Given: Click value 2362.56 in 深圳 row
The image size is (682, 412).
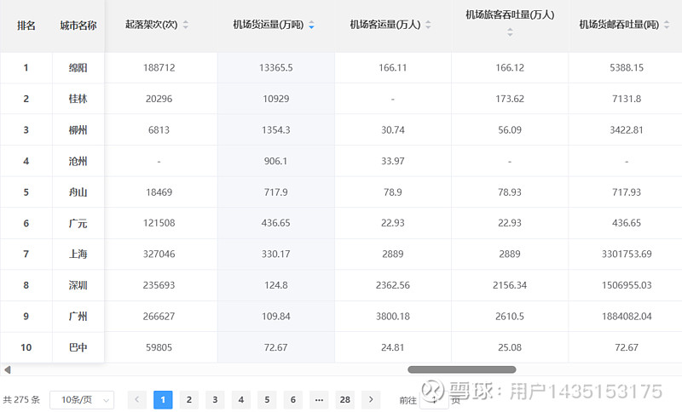Looking at the screenshot, I should pos(393,285).
